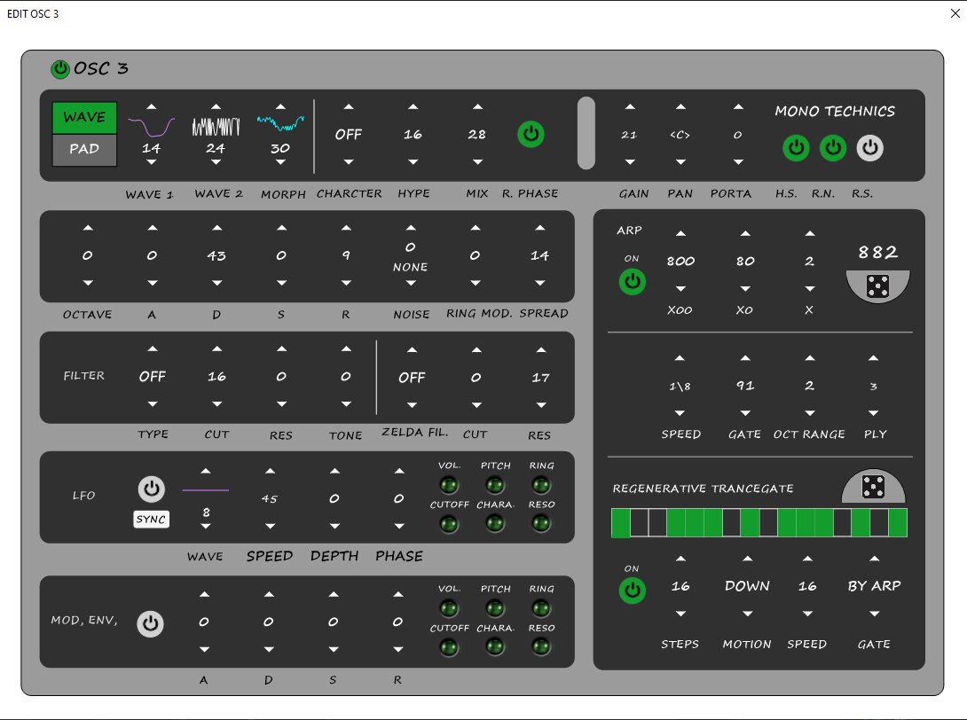Enable the R.S. mono technics switch
The image size is (967, 720).
click(869, 148)
